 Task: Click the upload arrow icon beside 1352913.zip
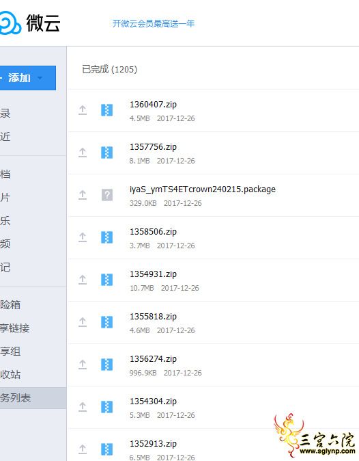pyautogui.click(x=83, y=449)
